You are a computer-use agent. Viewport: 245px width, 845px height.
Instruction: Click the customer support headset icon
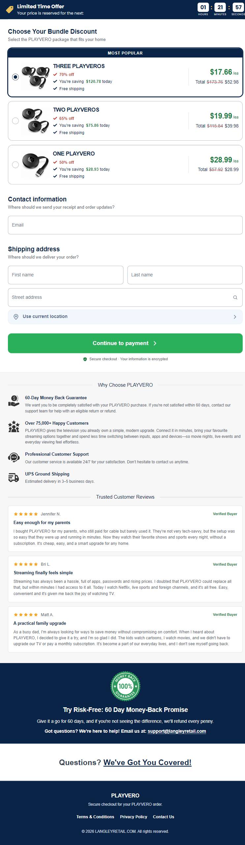click(14, 457)
